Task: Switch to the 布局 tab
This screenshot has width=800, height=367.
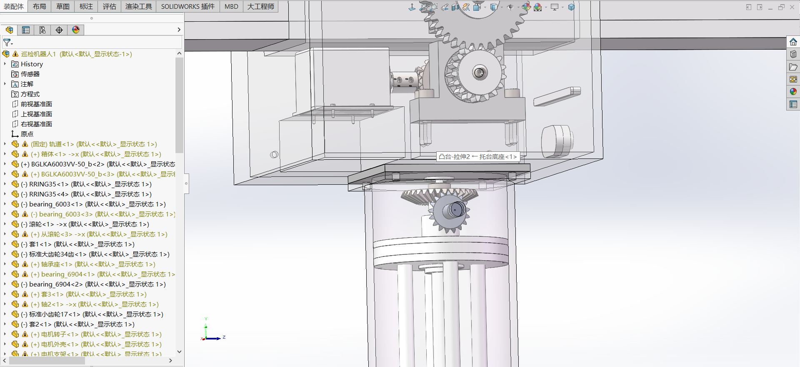Action: 40,6
